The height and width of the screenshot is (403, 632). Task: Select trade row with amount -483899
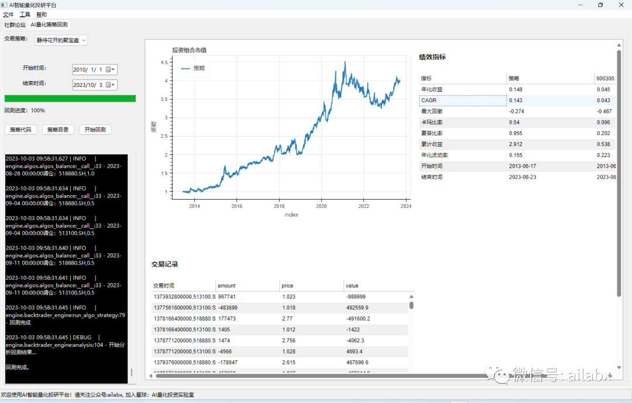tap(279, 308)
